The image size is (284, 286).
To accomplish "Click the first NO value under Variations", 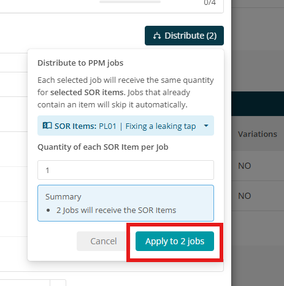I will pos(245,166).
